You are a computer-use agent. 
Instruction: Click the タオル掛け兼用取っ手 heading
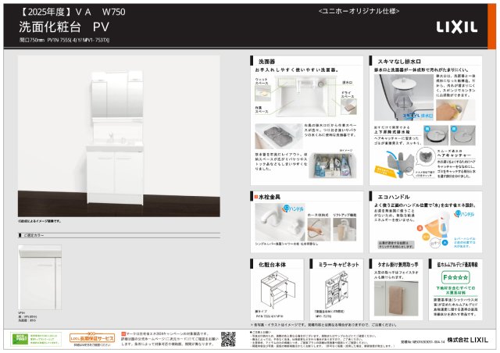click(x=398, y=265)
